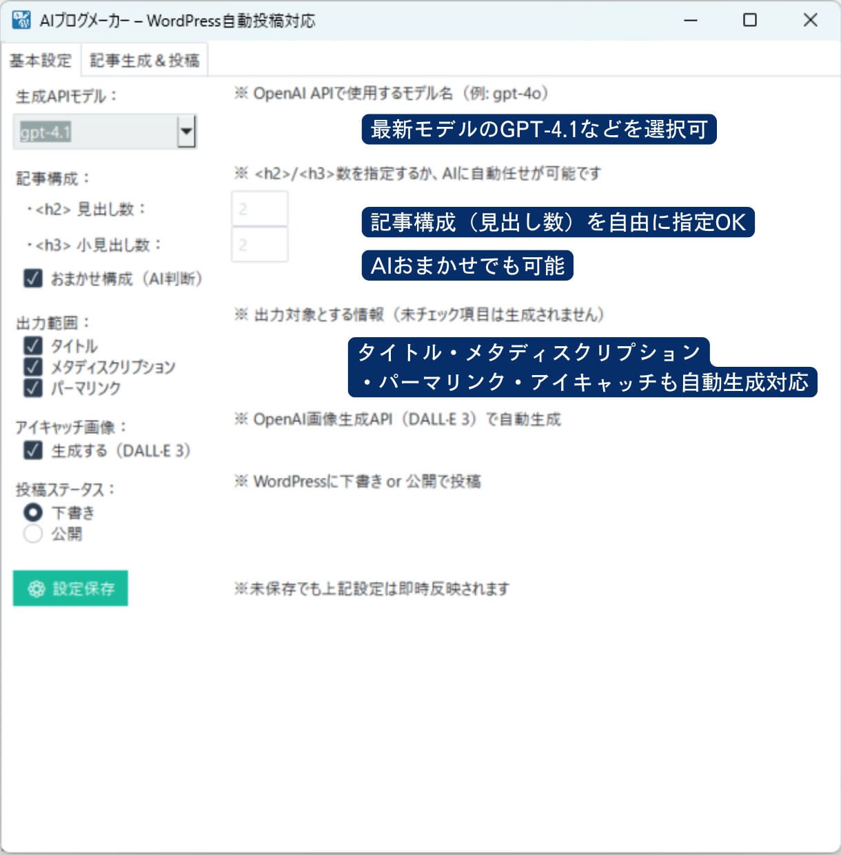The image size is (841, 855).
Task: Toggle the パーマリンク checkbox
Action: 33,388
